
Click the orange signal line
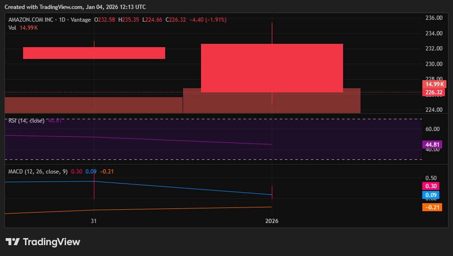coord(138,209)
